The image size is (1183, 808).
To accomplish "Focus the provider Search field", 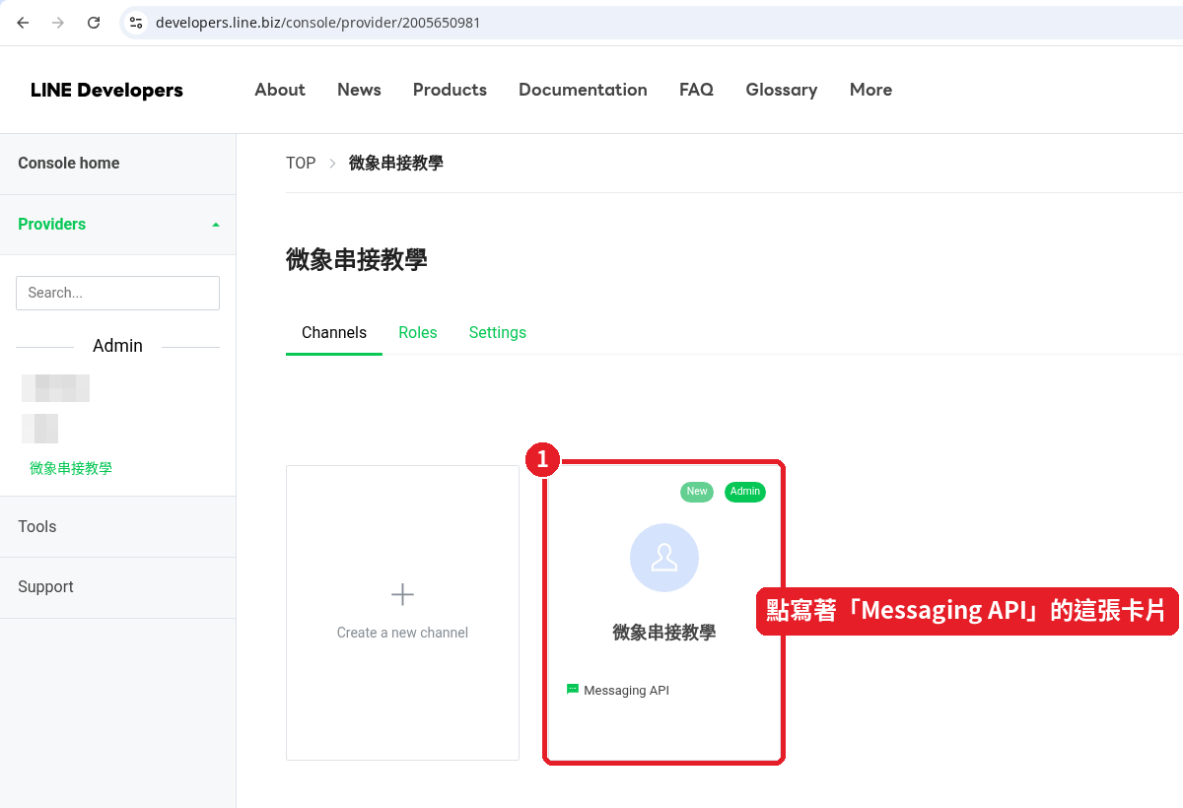I will (117, 293).
